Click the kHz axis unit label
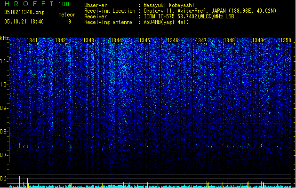 [x=4, y=38]
